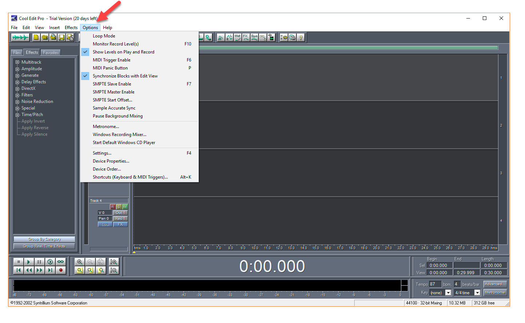Click the Save floppy disk icon

(x=62, y=37)
